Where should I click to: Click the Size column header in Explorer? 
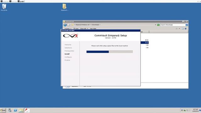[x=145, y=32]
